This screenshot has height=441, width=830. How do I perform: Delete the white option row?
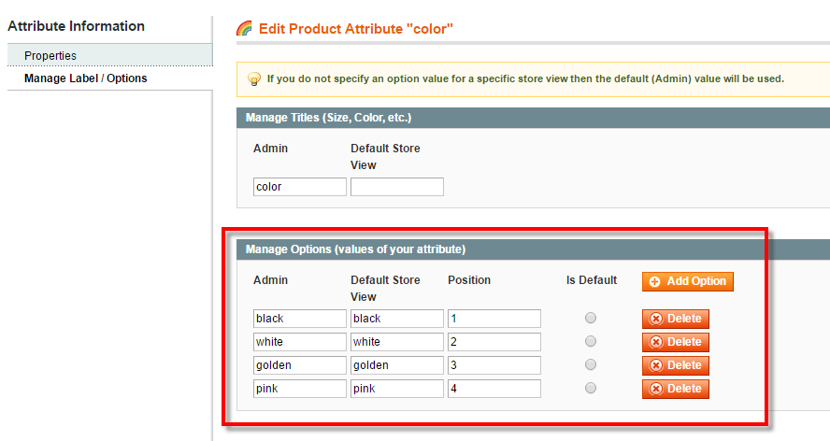[x=675, y=342]
